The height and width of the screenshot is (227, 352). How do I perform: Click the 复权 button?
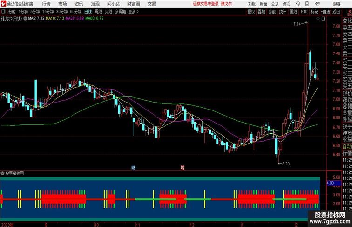(251, 12)
